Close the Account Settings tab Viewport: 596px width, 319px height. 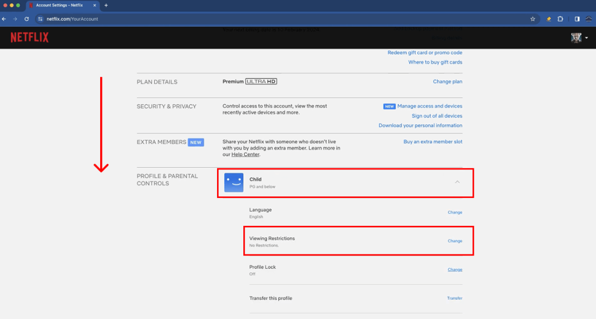(95, 5)
